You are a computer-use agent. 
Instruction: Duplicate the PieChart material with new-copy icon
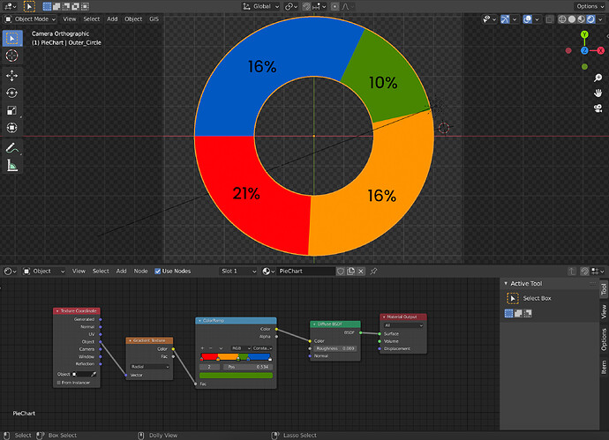click(350, 272)
